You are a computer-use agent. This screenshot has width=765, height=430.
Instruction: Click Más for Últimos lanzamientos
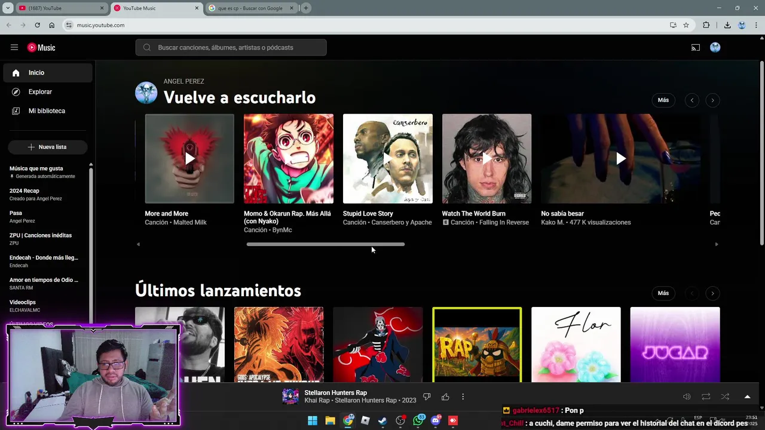pyautogui.click(x=663, y=293)
